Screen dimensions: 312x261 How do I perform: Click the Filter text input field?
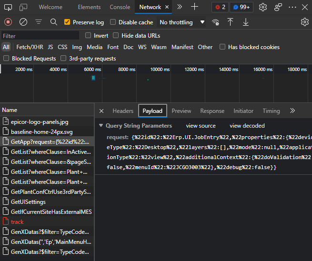click(x=40, y=36)
